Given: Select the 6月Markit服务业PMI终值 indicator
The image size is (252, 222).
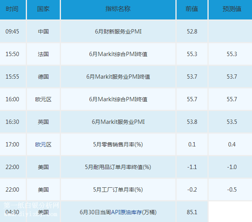Looking at the screenshot, I should pyautogui.click(x=118, y=77).
